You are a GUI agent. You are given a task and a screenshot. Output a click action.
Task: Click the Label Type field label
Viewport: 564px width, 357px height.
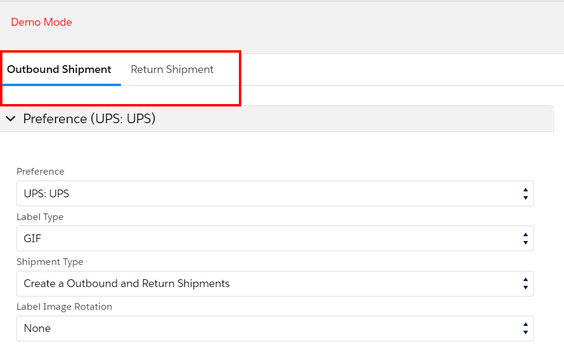coord(40,217)
